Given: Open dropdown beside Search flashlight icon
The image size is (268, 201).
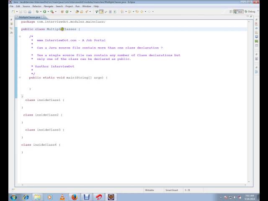Looking at the screenshot, I should [x=90, y=12].
